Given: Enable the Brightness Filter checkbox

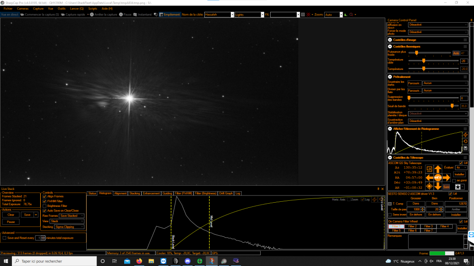Looking at the screenshot, I should 45,206.
